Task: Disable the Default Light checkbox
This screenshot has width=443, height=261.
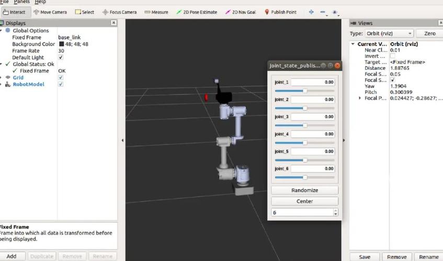Action: click(61, 57)
